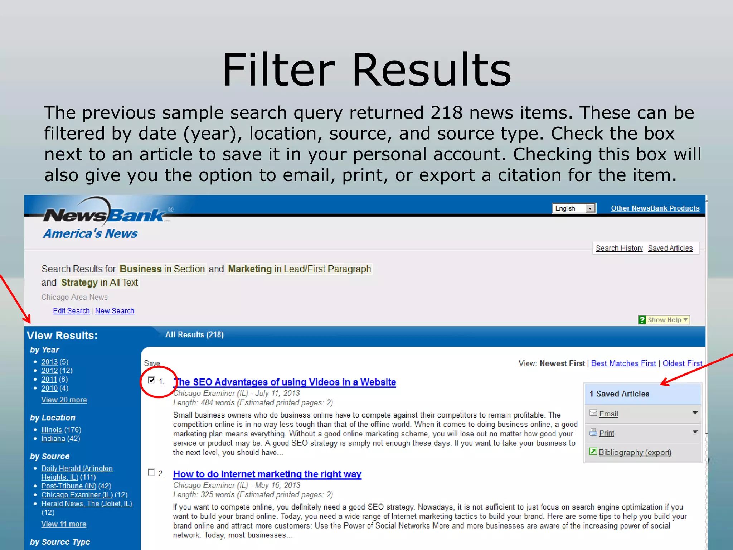Expand the Print options arrow

(x=695, y=432)
